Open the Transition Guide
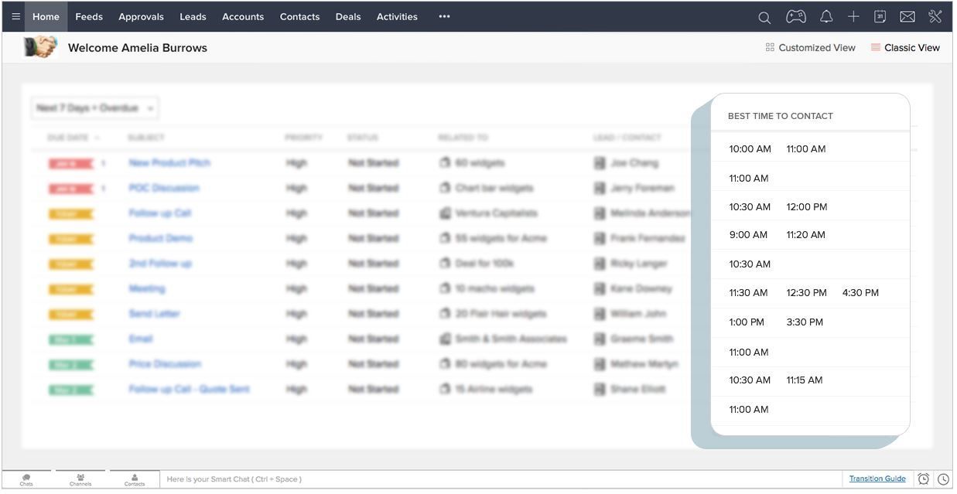The width and height of the screenshot is (957, 494). [x=877, y=479]
